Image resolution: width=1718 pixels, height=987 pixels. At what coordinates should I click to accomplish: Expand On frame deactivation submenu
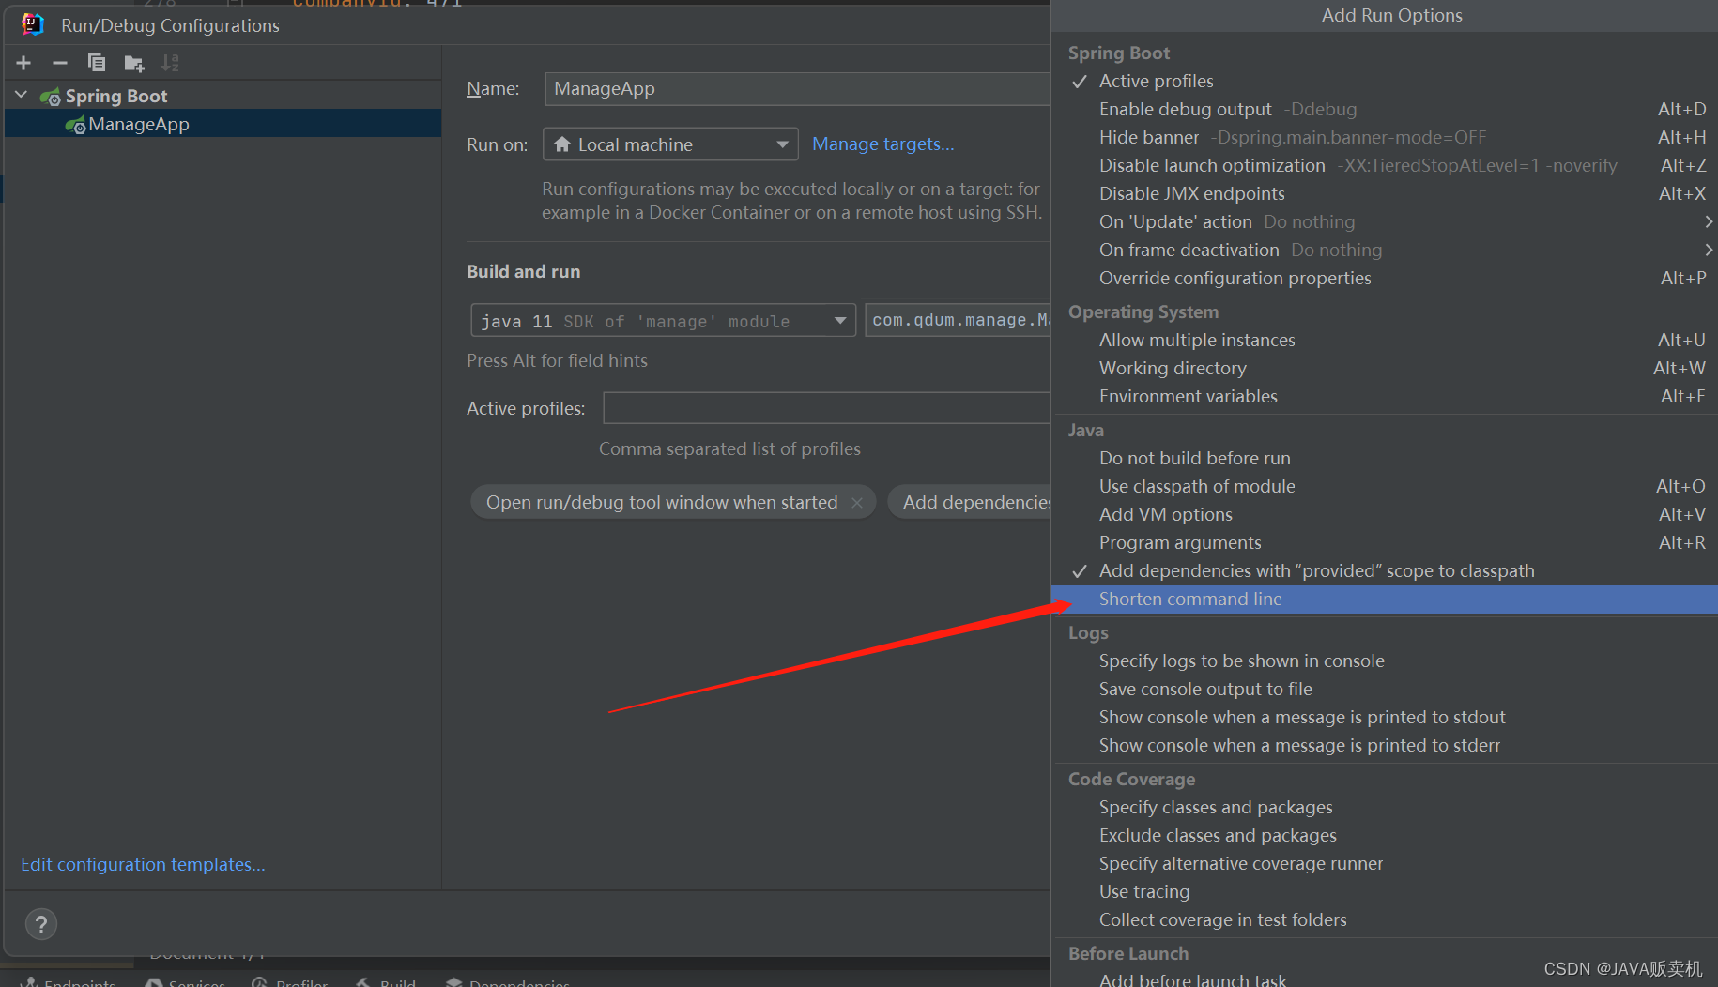coord(1384,250)
